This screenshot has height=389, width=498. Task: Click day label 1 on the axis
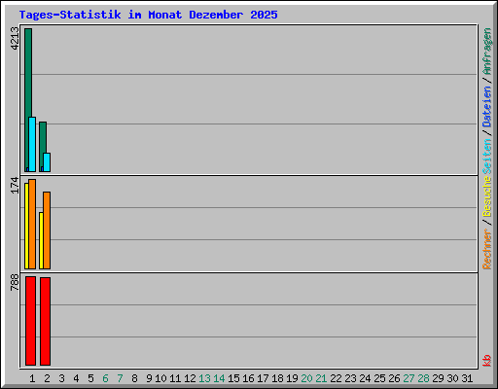click(x=32, y=378)
